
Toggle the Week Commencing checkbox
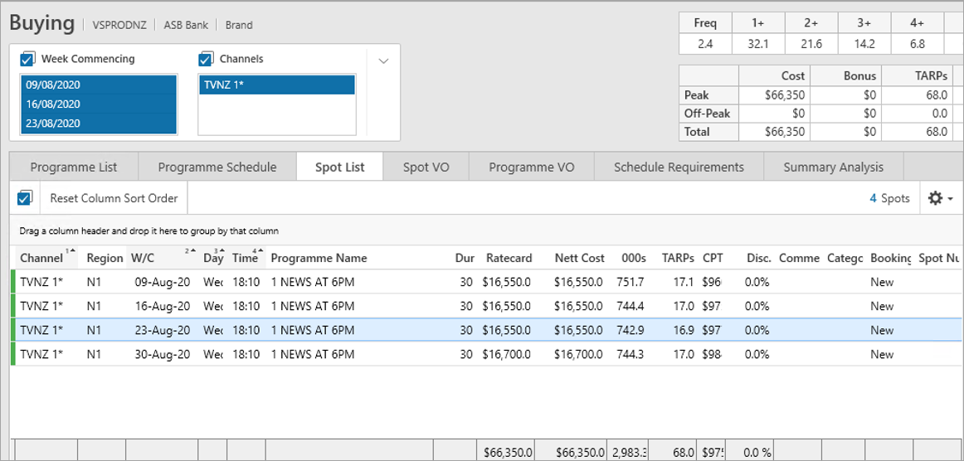pos(27,59)
